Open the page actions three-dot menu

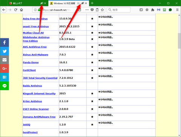(87, 10)
